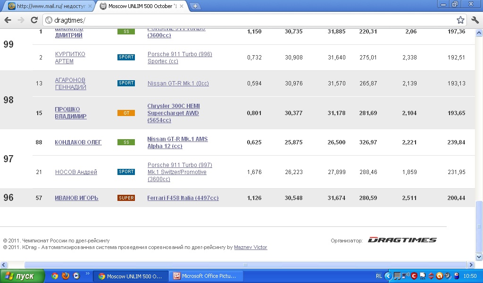Close the mail.ru tab

click(x=90, y=6)
